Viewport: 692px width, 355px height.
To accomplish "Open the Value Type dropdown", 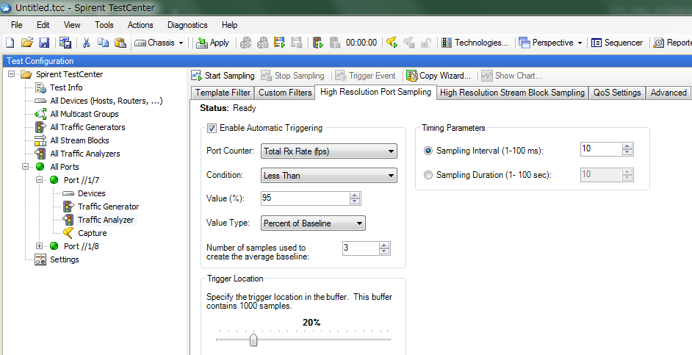I will [313, 223].
